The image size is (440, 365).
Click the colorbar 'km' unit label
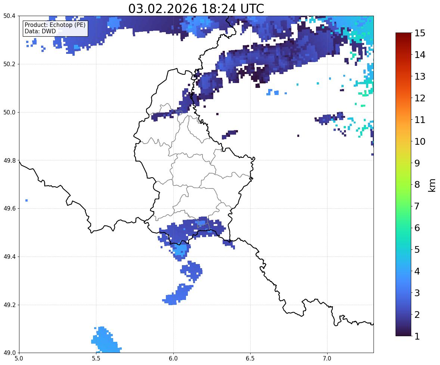click(432, 185)
